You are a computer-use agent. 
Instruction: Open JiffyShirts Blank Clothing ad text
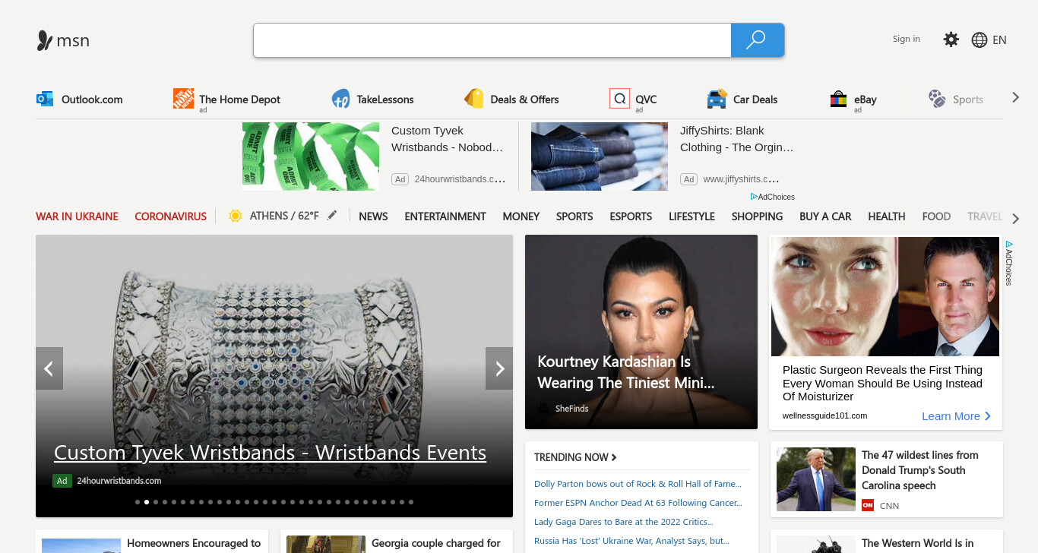click(x=736, y=139)
